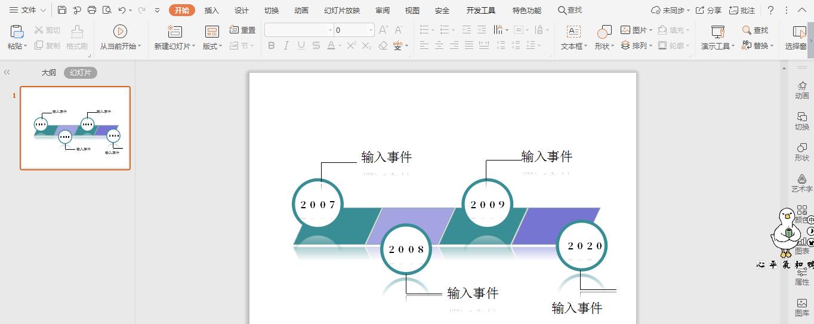Open the font size dropdown
Image resolution: width=814 pixels, height=324 pixels.
coord(371,30)
